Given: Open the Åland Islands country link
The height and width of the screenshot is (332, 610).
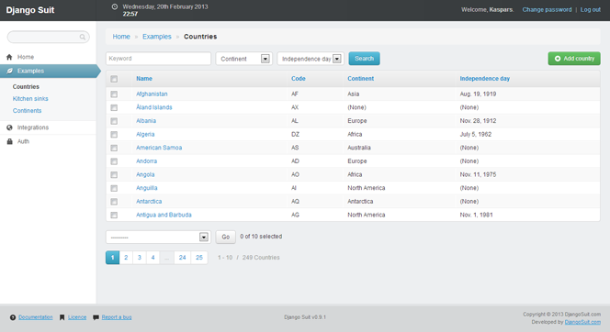Looking at the screenshot, I should (154, 107).
